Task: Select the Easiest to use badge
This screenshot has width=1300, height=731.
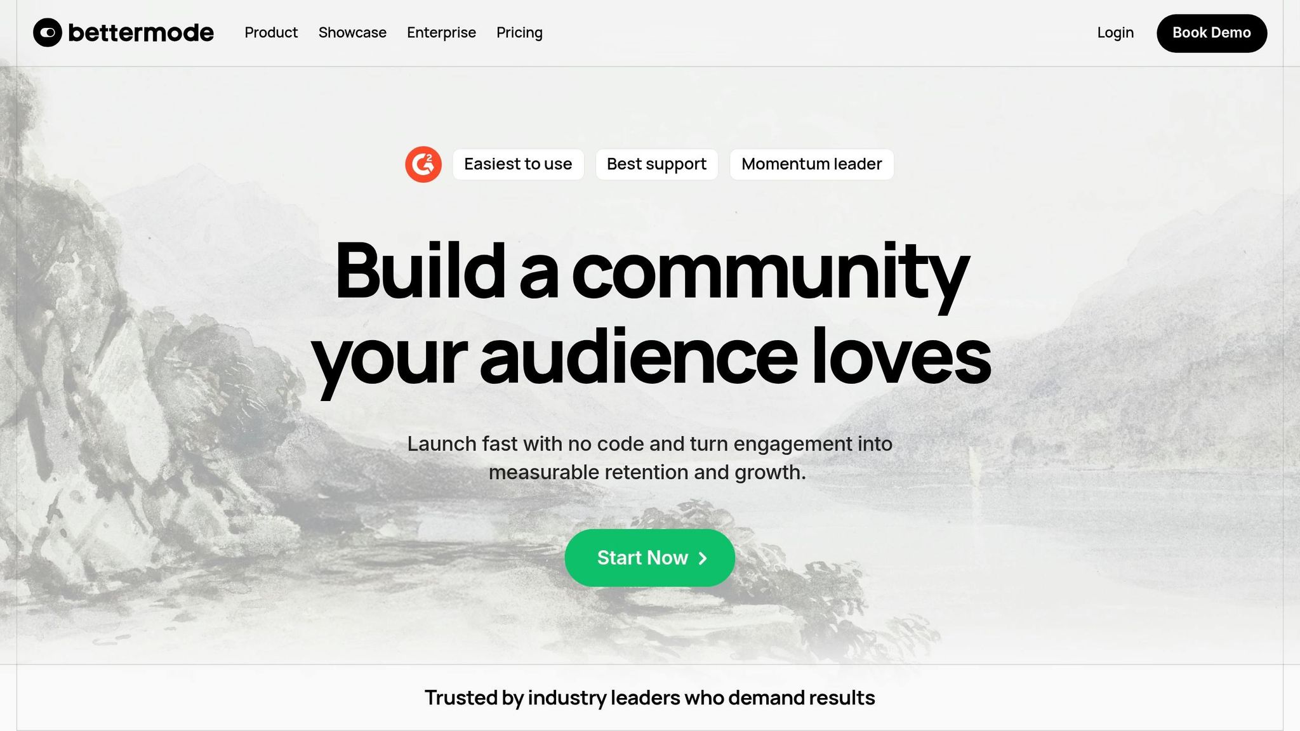Action: click(x=518, y=164)
